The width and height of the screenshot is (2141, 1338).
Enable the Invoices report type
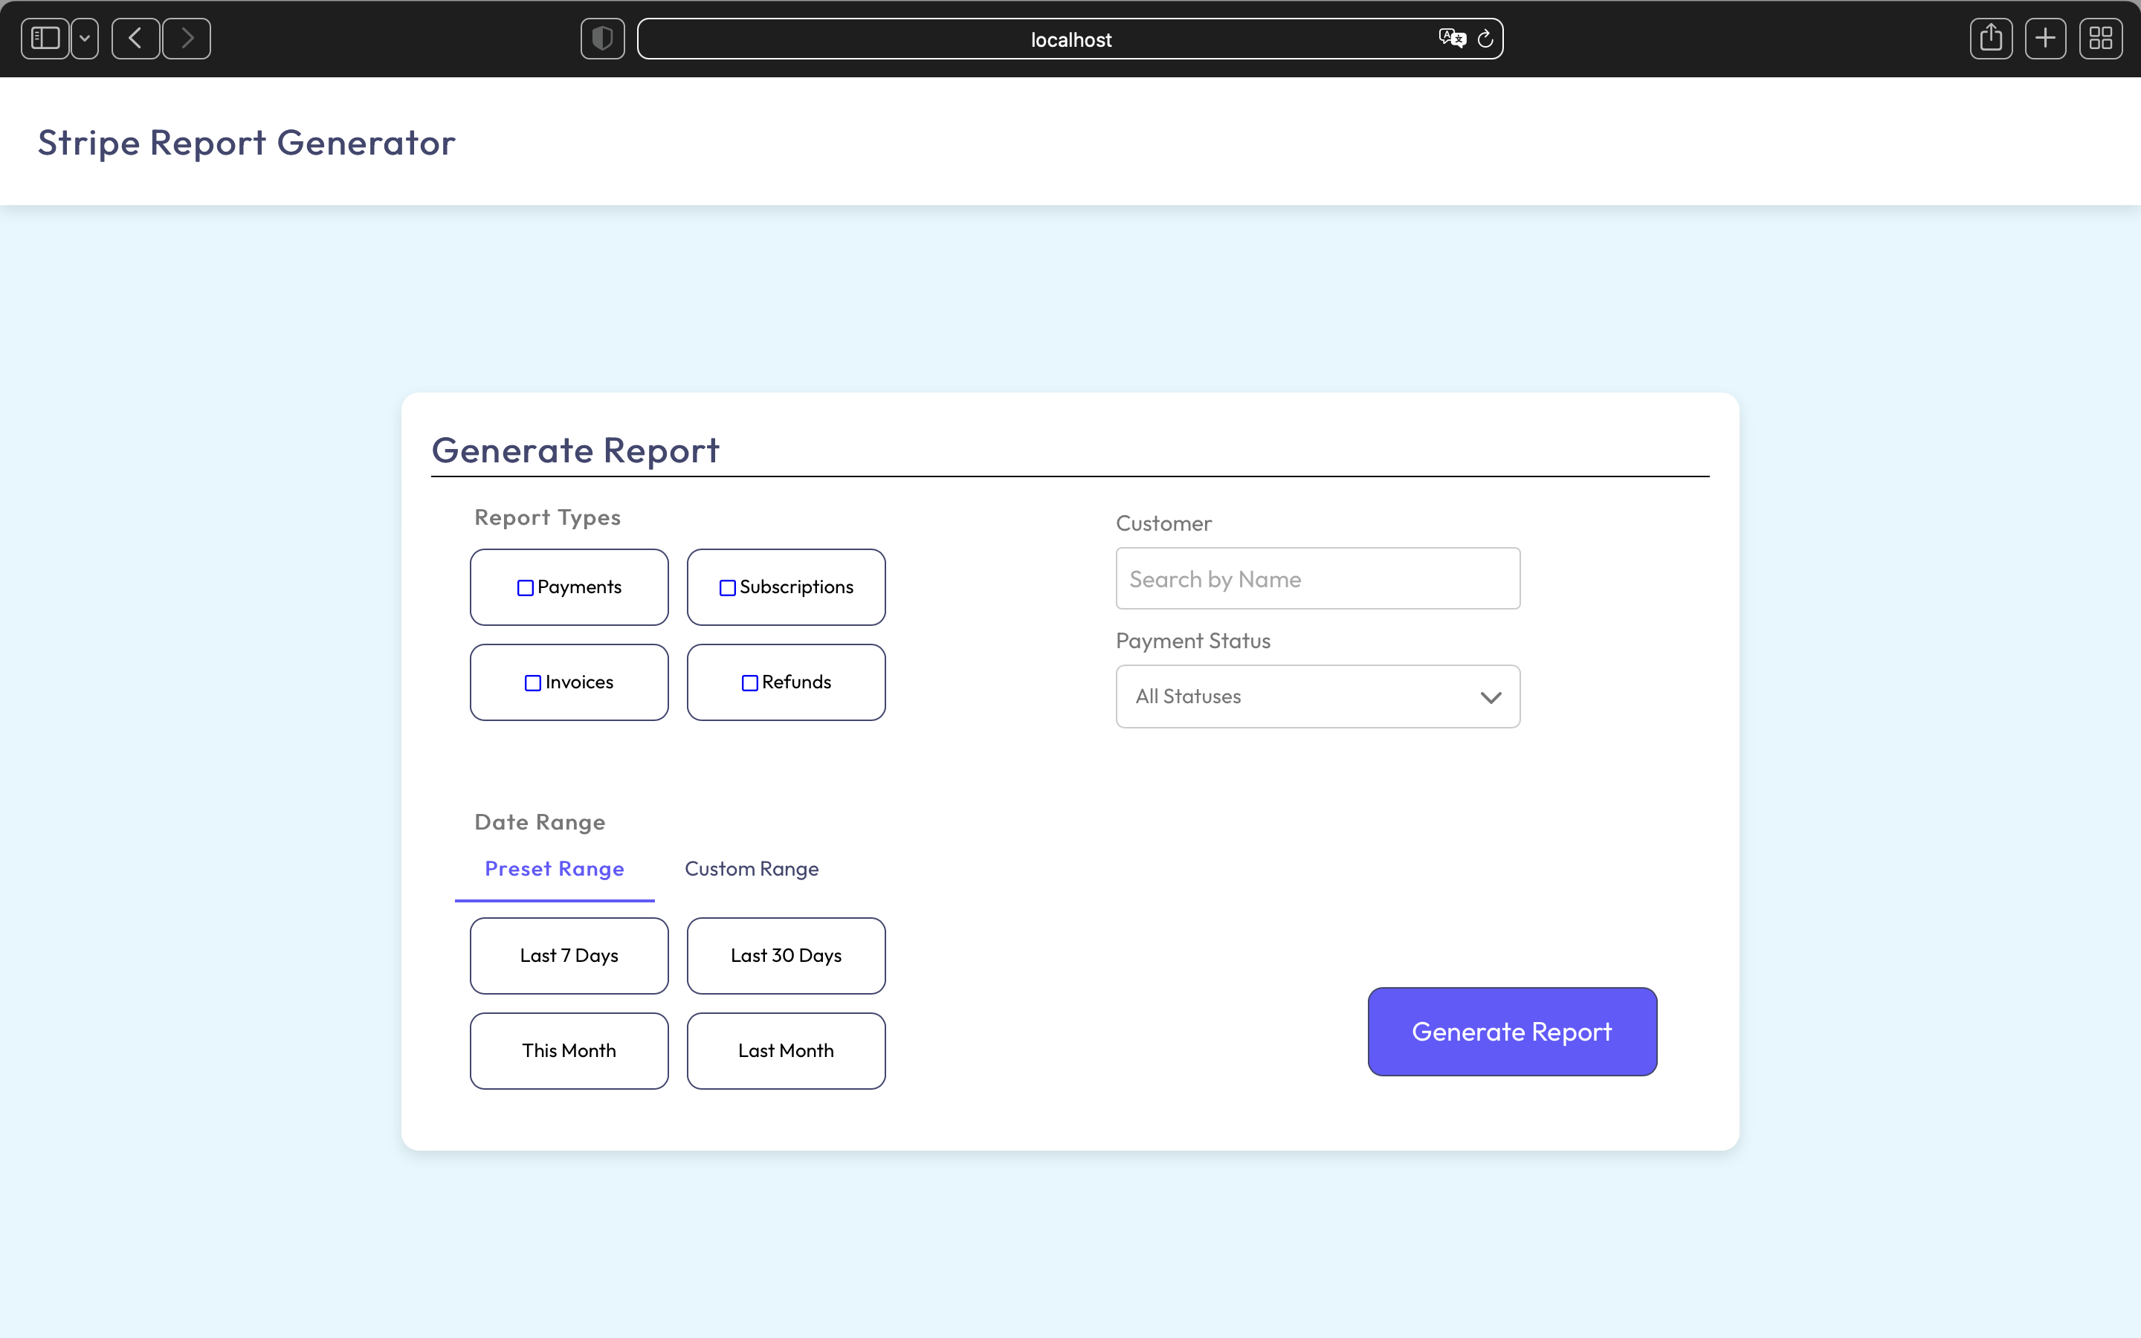tap(532, 682)
